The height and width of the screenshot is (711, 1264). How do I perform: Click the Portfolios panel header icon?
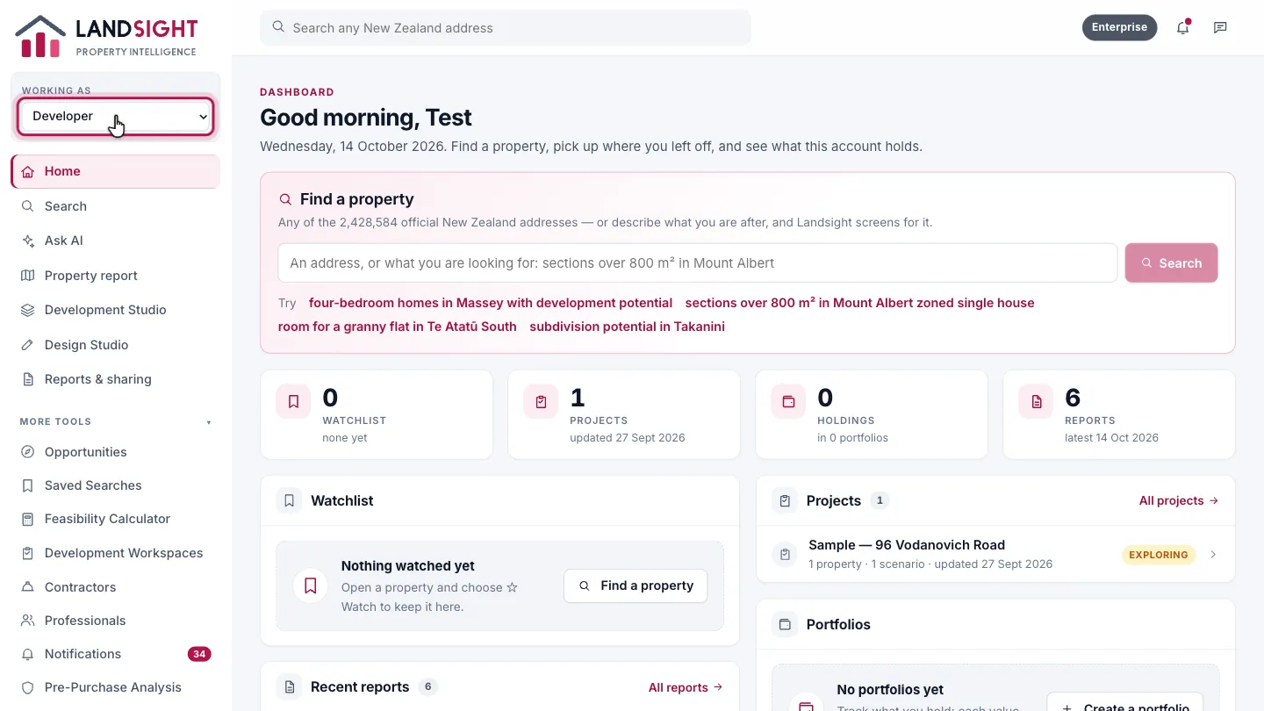point(784,625)
